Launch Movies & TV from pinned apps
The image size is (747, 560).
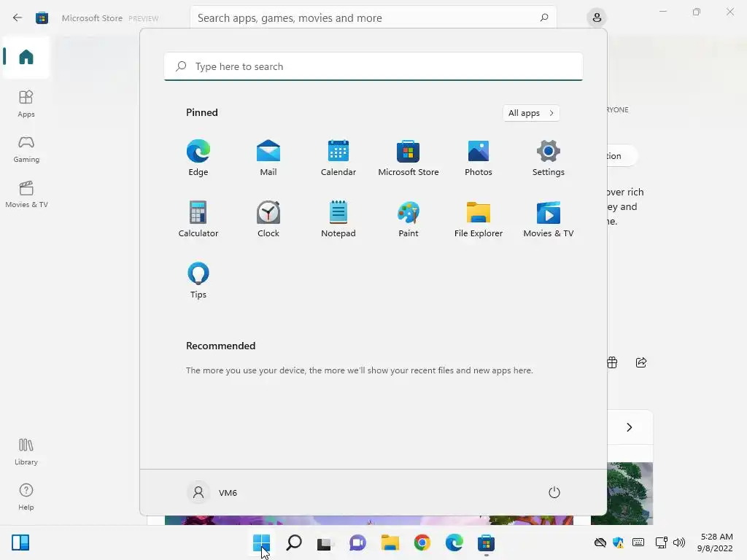tap(549, 219)
